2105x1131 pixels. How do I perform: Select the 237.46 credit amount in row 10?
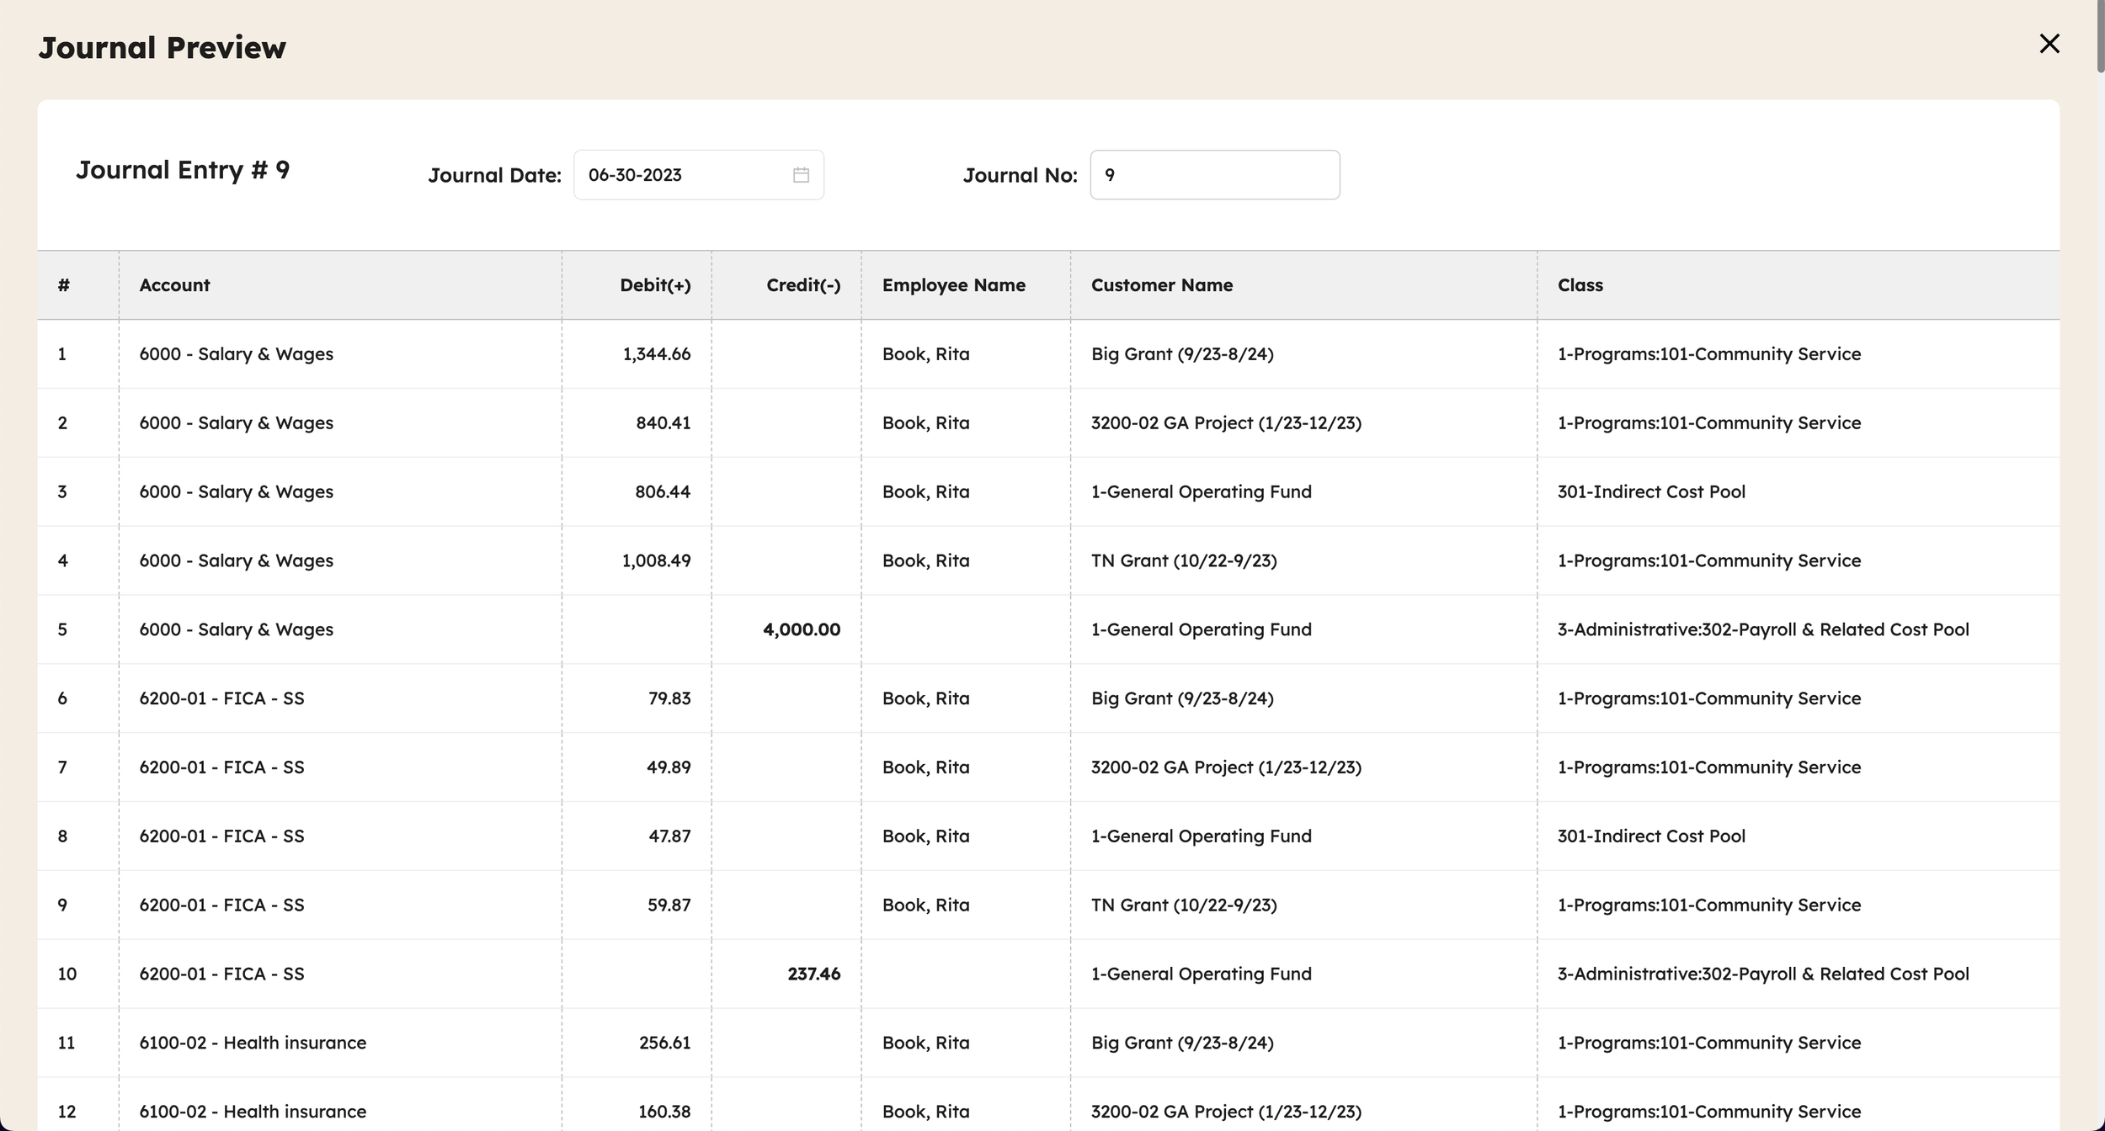(x=813, y=974)
